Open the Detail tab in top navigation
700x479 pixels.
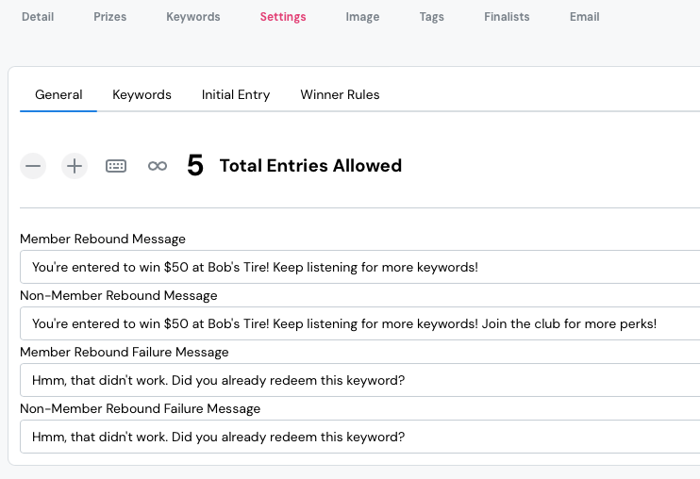[x=38, y=17]
